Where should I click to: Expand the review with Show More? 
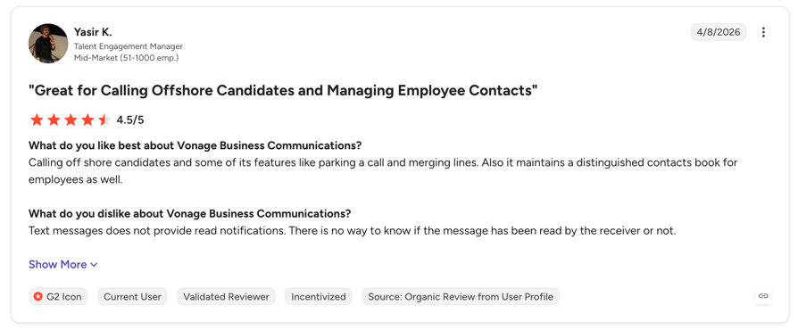point(63,264)
